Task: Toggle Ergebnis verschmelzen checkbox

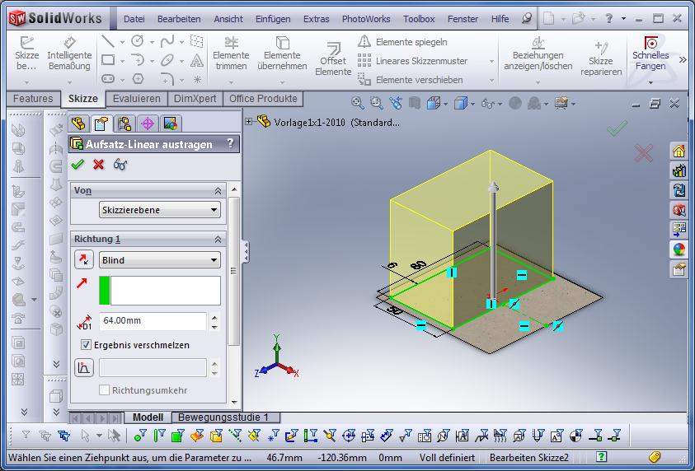Action: coord(87,345)
